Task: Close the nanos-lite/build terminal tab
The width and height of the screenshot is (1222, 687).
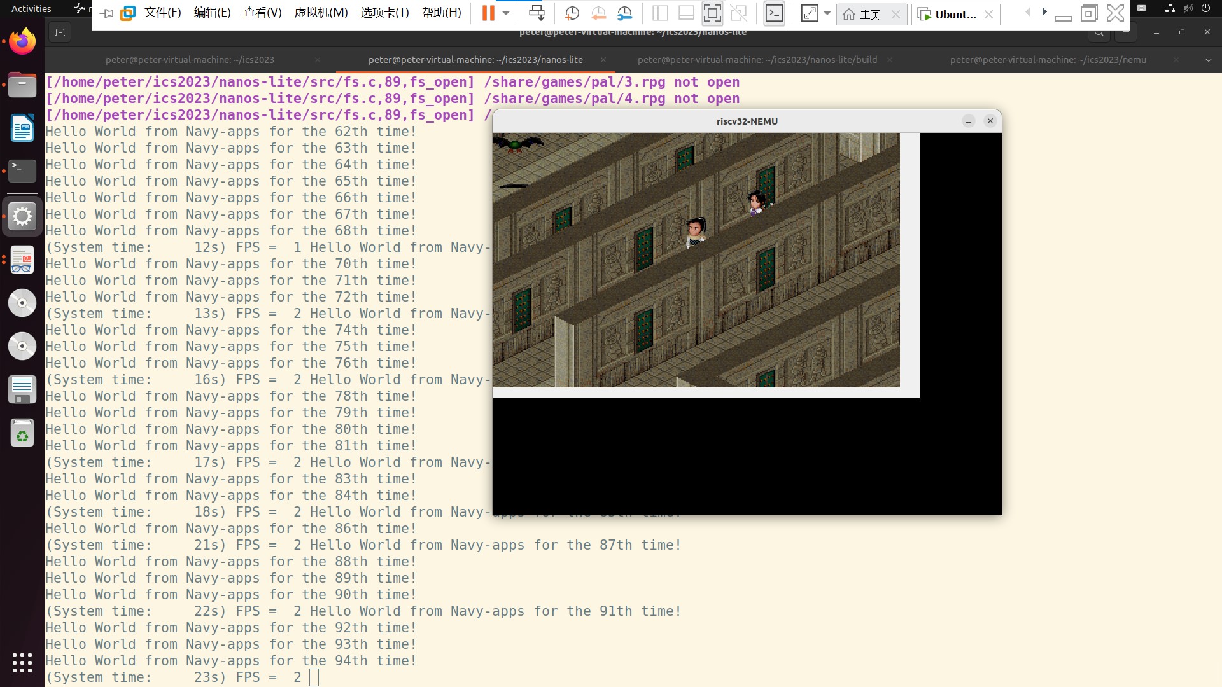Action: [890, 60]
